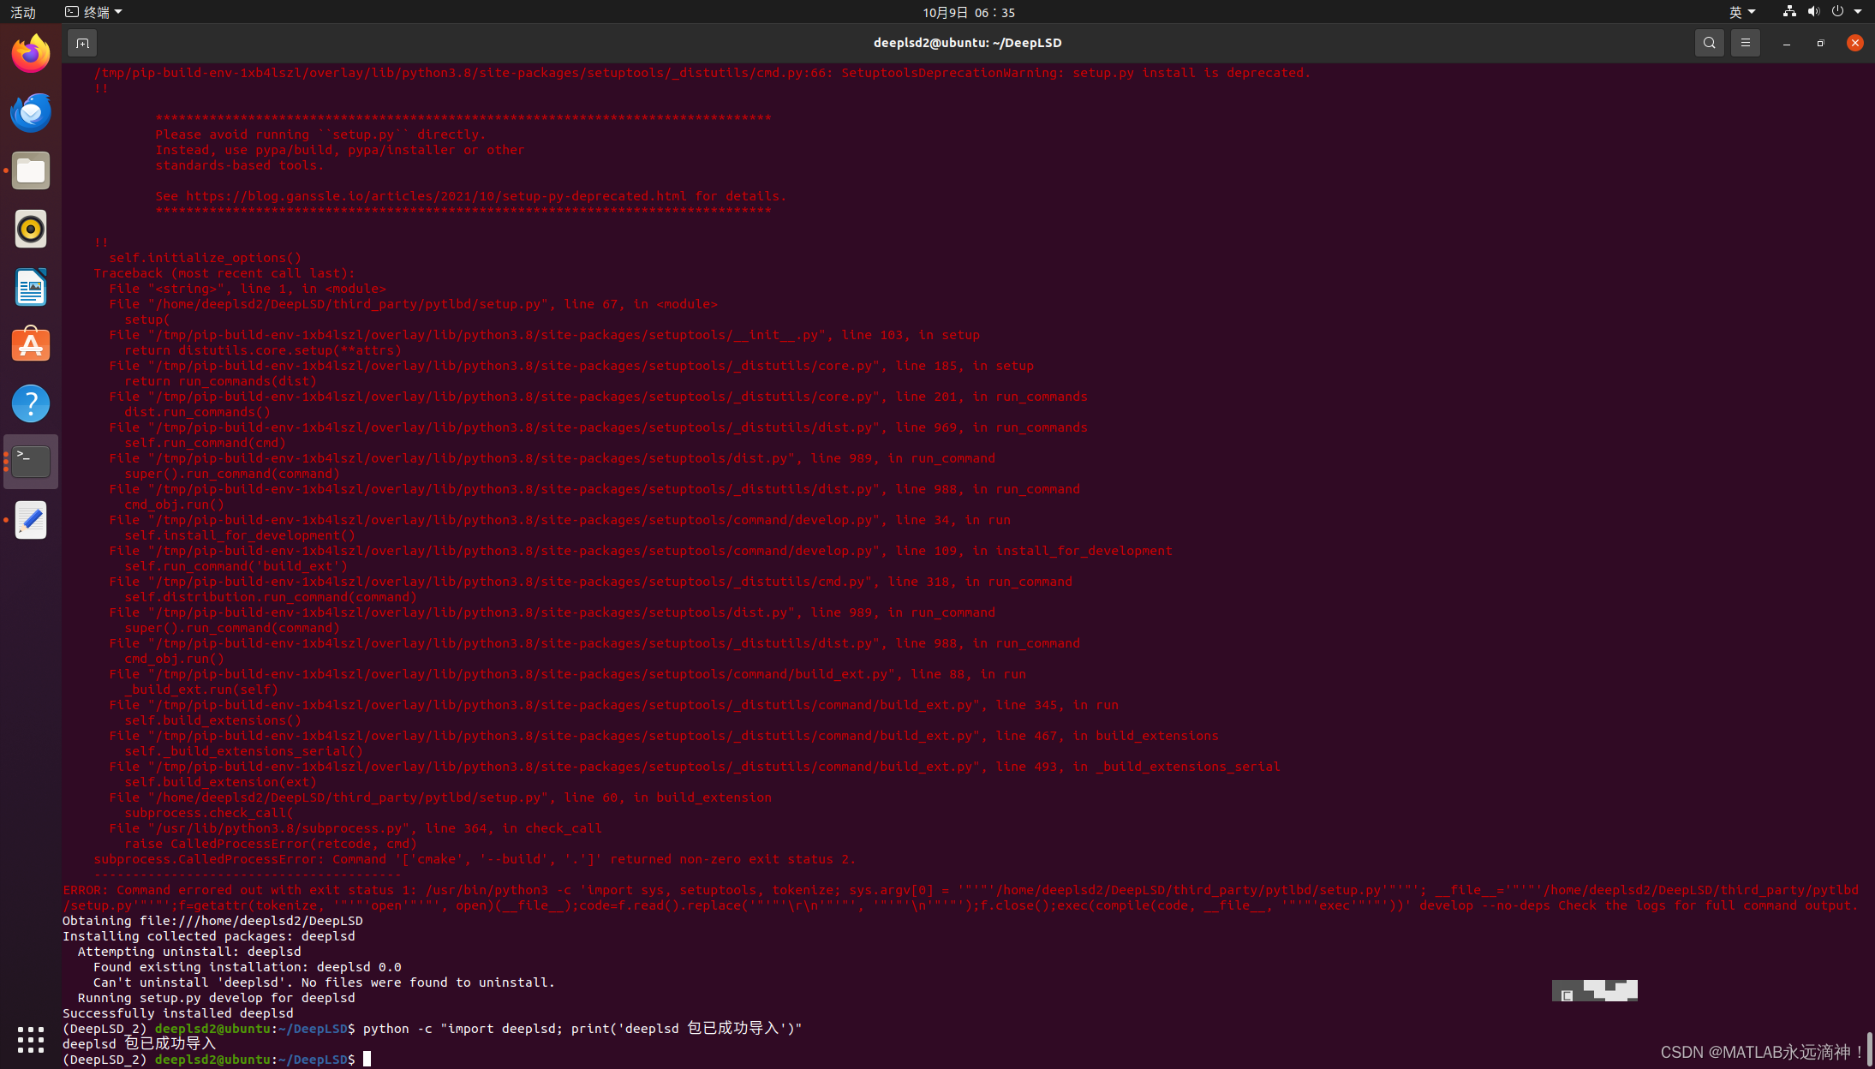Viewport: 1875px width, 1069px height.
Task: Search terminal output with magnifier button
Action: pyautogui.click(x=1709, y=43)
